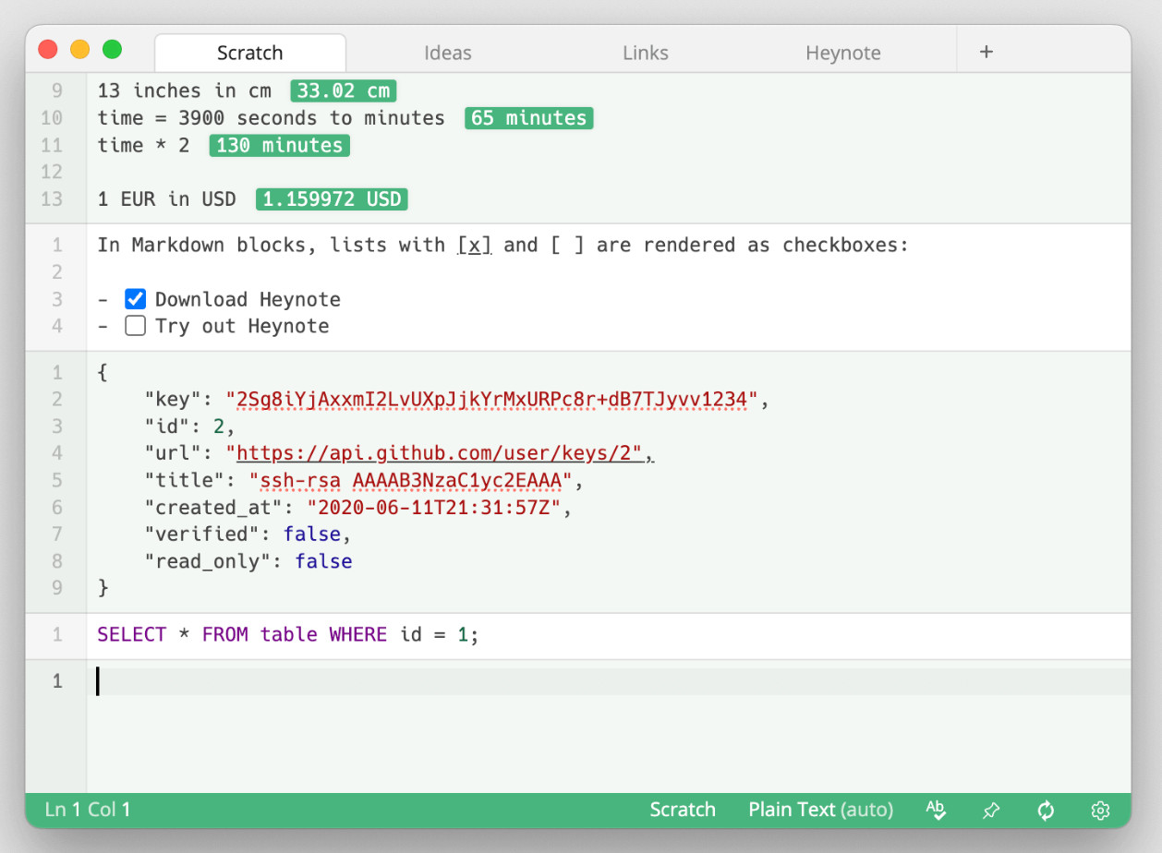Toggle spellcheck icon in status bar
1162x853 pixels.
[x=936, y=810]
